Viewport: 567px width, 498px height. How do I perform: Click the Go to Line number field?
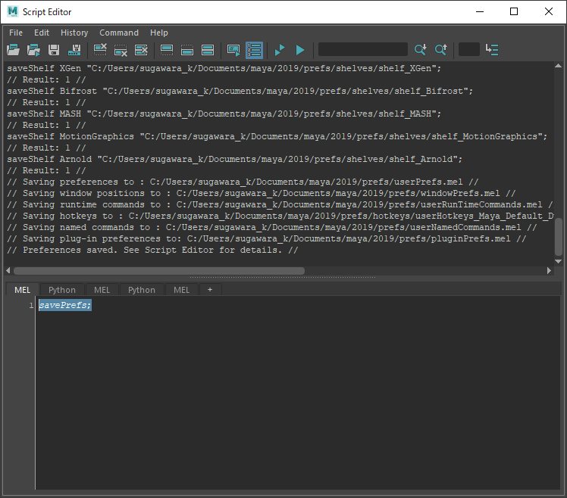click(x=469, y=49)
